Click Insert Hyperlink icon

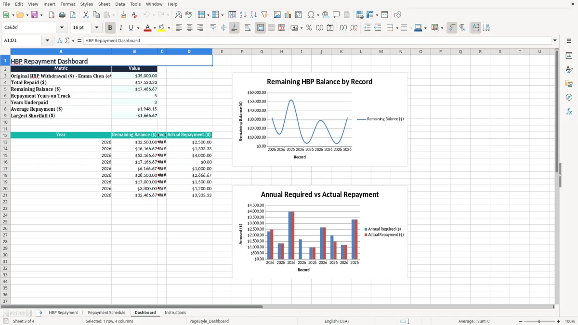(x=326, y=15)
